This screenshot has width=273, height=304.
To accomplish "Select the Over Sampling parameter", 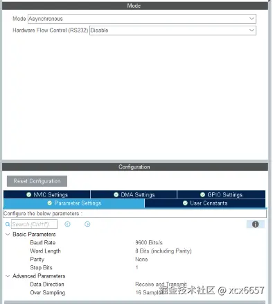I will pyautogui.click(x=47, y=293).
